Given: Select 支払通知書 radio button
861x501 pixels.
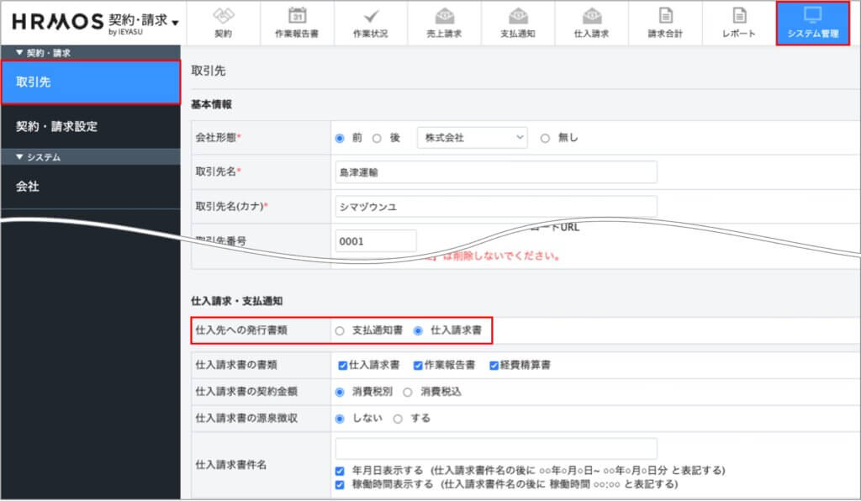Looking at the screenshot, I should pos(340,331).
